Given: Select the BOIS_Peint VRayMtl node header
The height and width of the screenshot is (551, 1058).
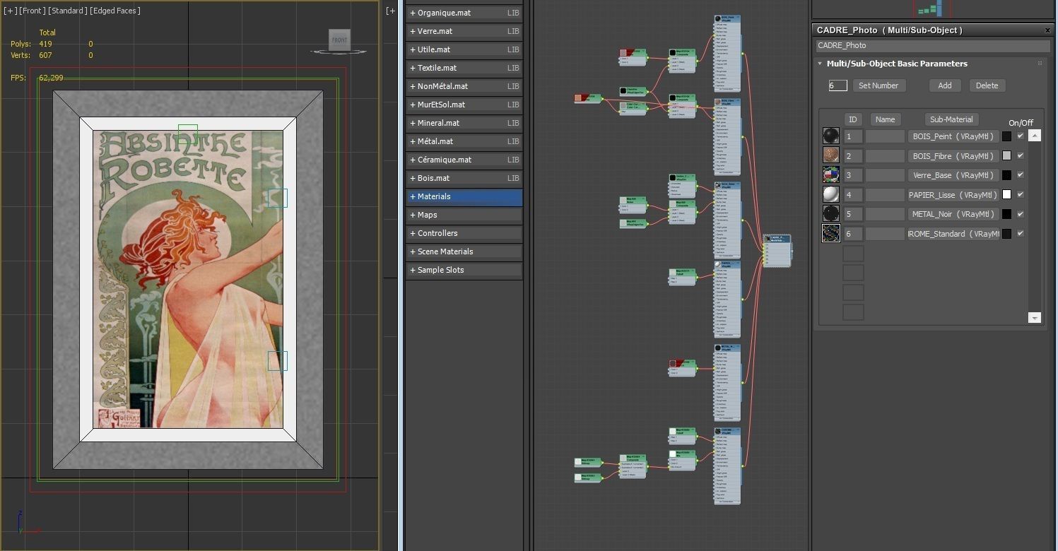Looking at the screenshot, I should (x=727, y=17).
